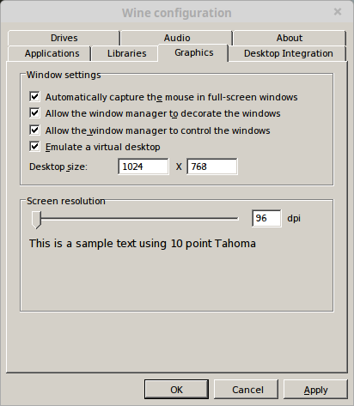
Task: Apply the current graphics settings
Action: tap(315, 390)
